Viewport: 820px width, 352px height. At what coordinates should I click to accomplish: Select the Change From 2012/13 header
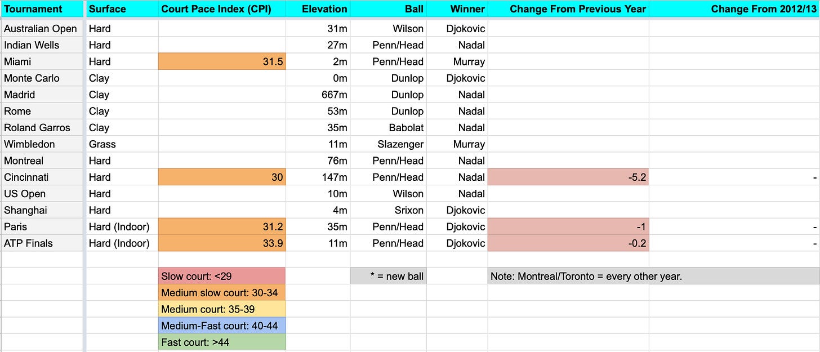tap(763, 9)
